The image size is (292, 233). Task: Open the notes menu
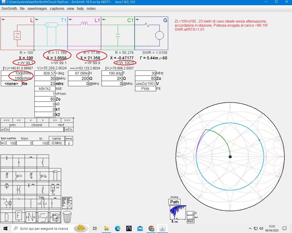point(91,8)
